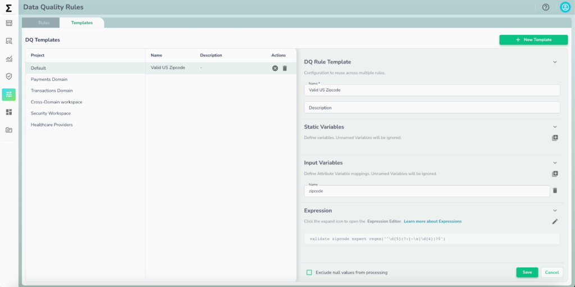Select the Templates tab
This screenshot has height=287, width=575.
click(82, 22)
